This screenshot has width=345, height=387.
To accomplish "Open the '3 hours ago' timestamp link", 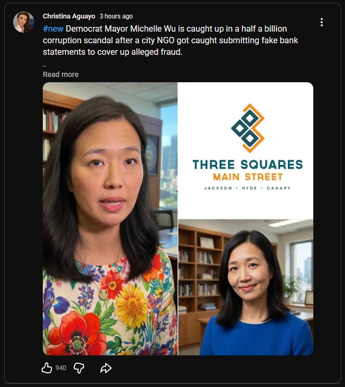I will (x=116, y=16).
